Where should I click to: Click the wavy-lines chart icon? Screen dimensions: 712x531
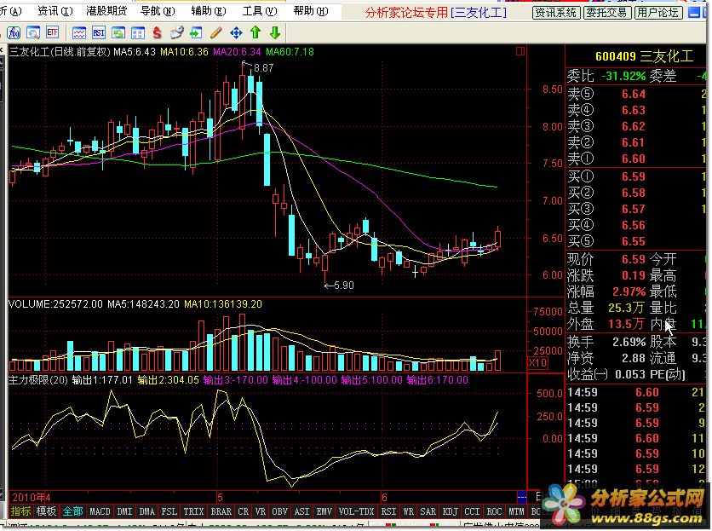click(x=79, y=32)
